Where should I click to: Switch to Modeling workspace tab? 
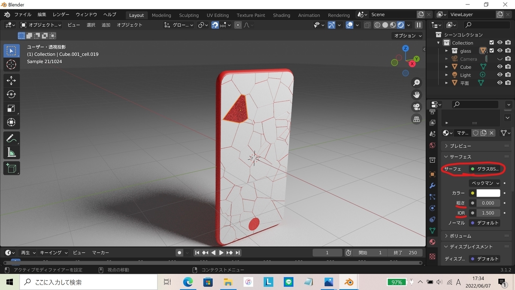(x=161, y=15)
